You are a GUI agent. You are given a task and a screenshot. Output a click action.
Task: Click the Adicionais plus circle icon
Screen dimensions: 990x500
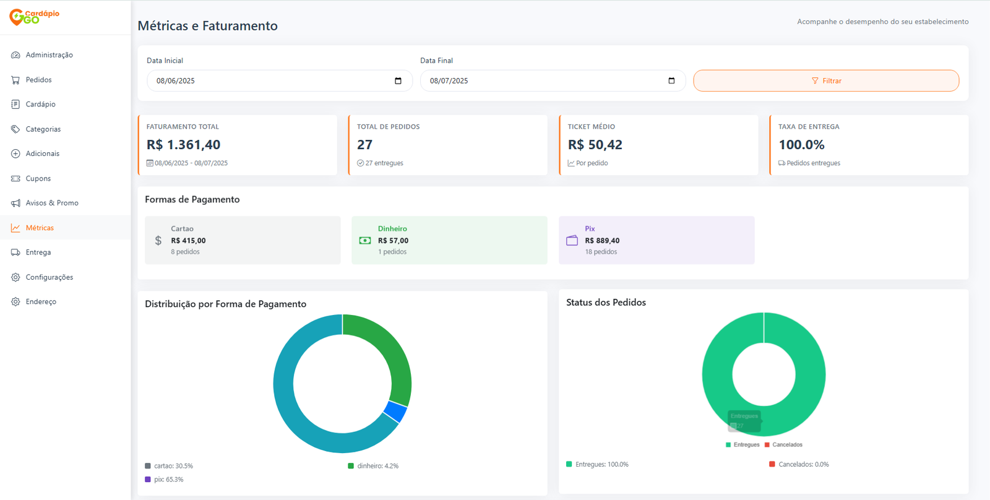(x=15, y=153)
